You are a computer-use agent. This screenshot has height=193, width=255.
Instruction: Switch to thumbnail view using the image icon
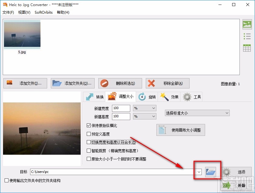click(247, 24)
